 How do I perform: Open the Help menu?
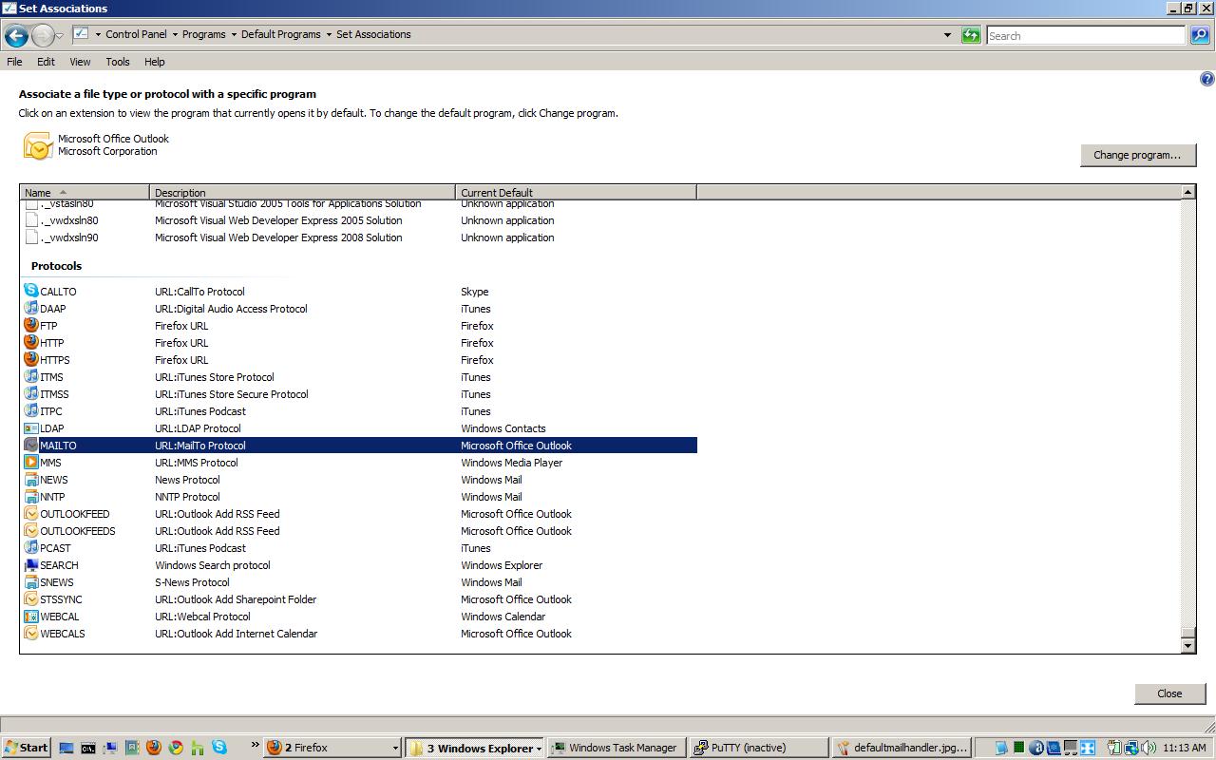(155, 62)
